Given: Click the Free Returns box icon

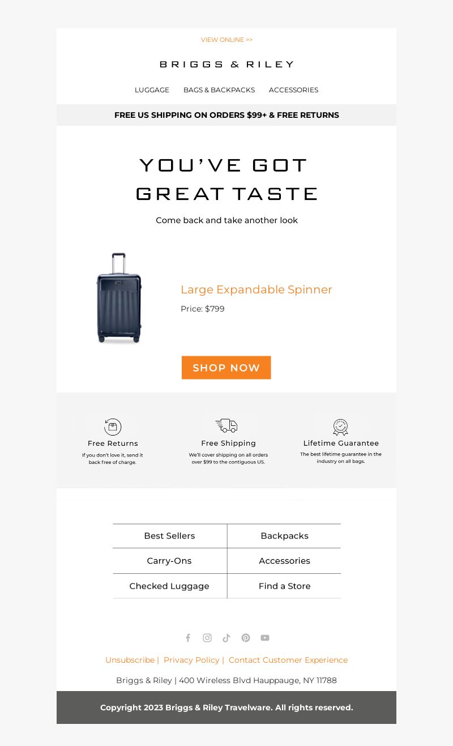Looking at the screenshot, I should 113,427.
